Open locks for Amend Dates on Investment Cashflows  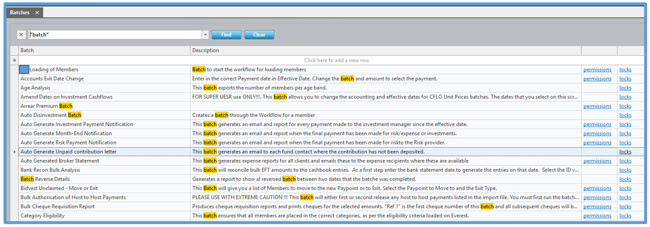(625, 97)
